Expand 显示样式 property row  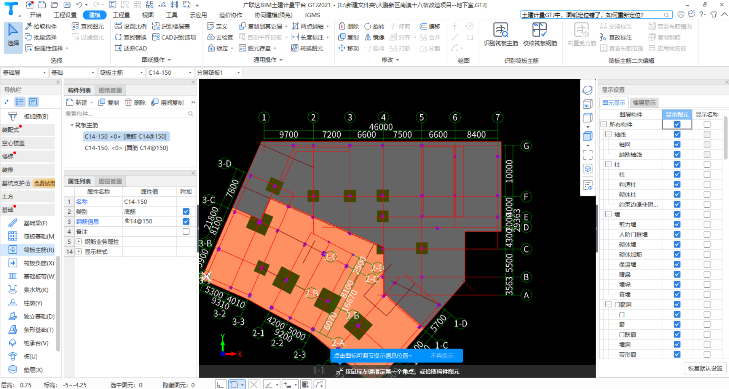79,251
